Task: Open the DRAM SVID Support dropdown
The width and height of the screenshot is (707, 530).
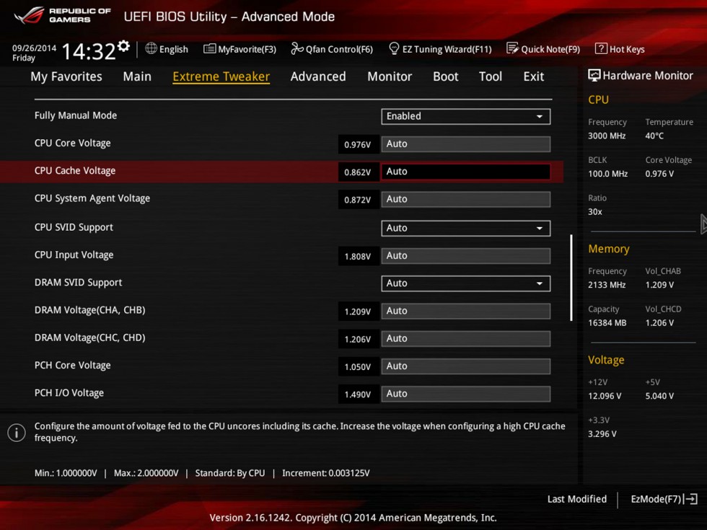Action: (x=465, y=283)
